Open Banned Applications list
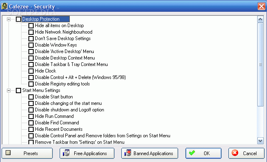The image size is (267, 162). 150,153
